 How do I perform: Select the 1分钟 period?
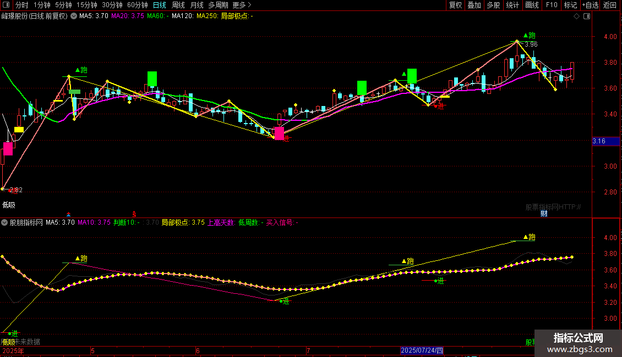point(42,5)
